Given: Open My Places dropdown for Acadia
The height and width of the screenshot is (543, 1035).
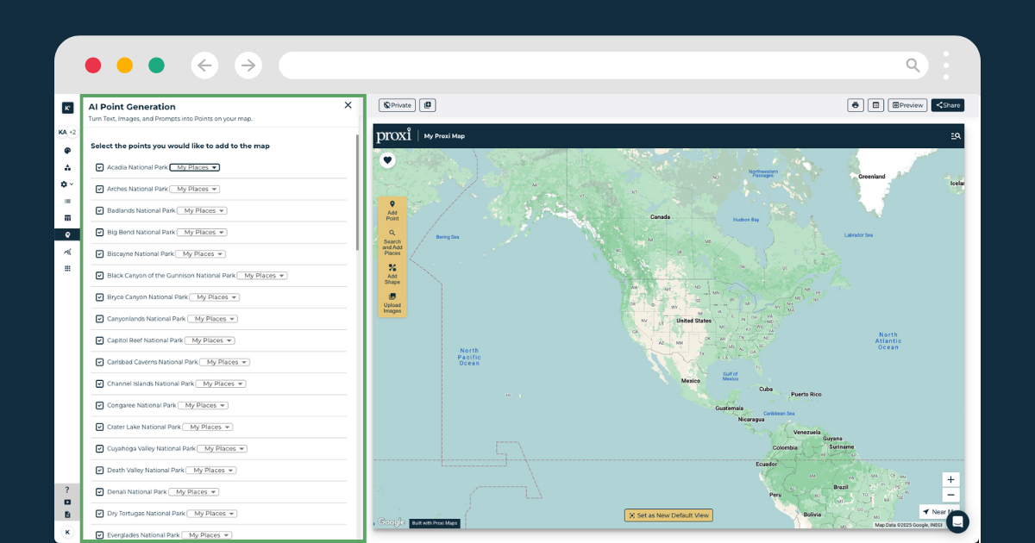Looking at the screenshot, I should (x=194, y=167).
